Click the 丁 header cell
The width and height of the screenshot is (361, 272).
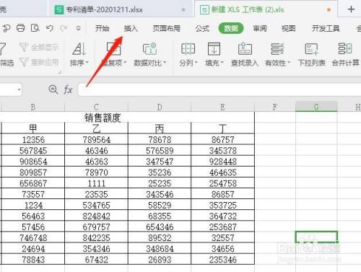(x=222, y=128)
